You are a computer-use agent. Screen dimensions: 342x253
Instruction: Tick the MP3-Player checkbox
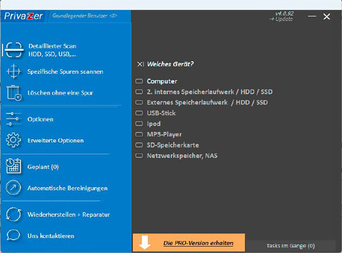point(139,134)
